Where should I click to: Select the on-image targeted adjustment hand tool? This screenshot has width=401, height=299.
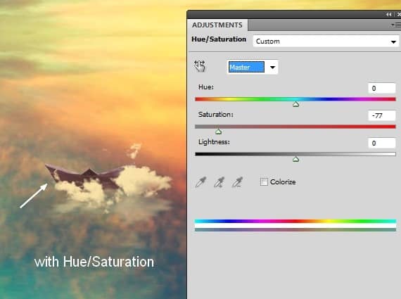point(200,66)
